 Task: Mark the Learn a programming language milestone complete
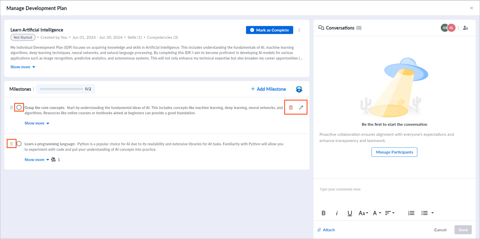(19, 143)
